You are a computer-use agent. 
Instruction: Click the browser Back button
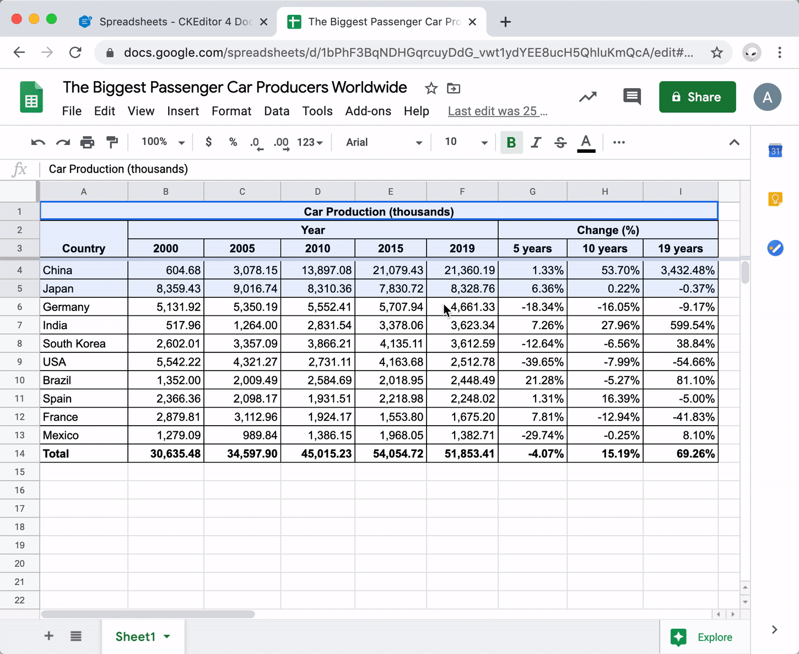click(19, 52)
